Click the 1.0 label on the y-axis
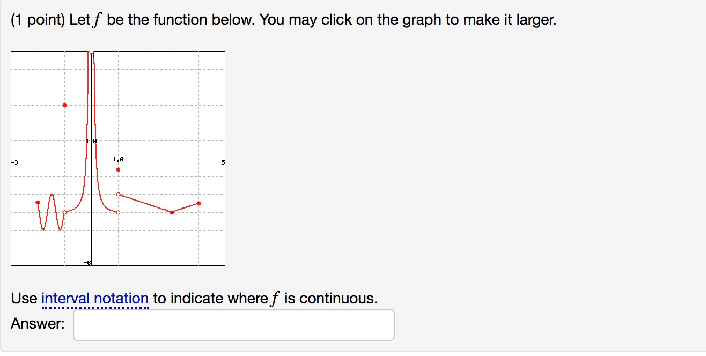This screenshot has width=706, height=356. click(91, 141)
